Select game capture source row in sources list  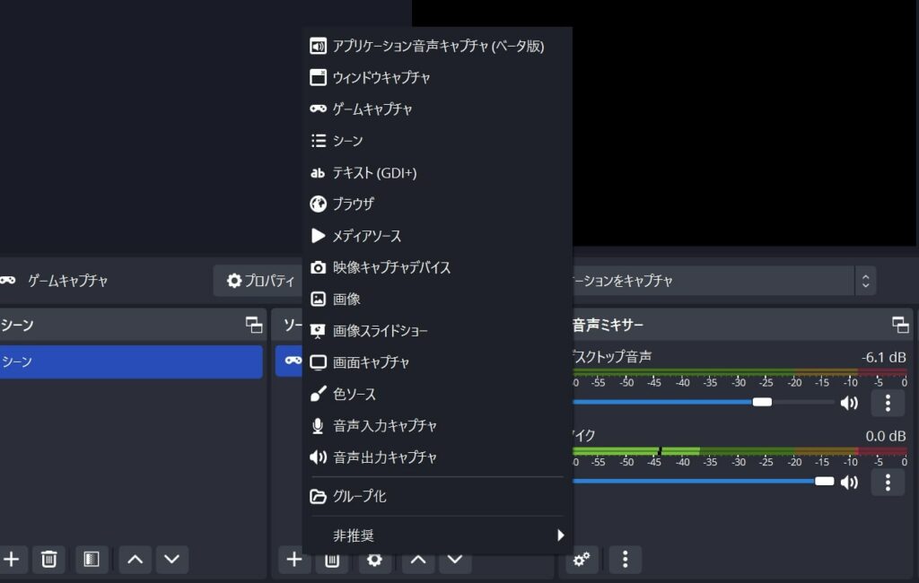(x=289, y=361)
